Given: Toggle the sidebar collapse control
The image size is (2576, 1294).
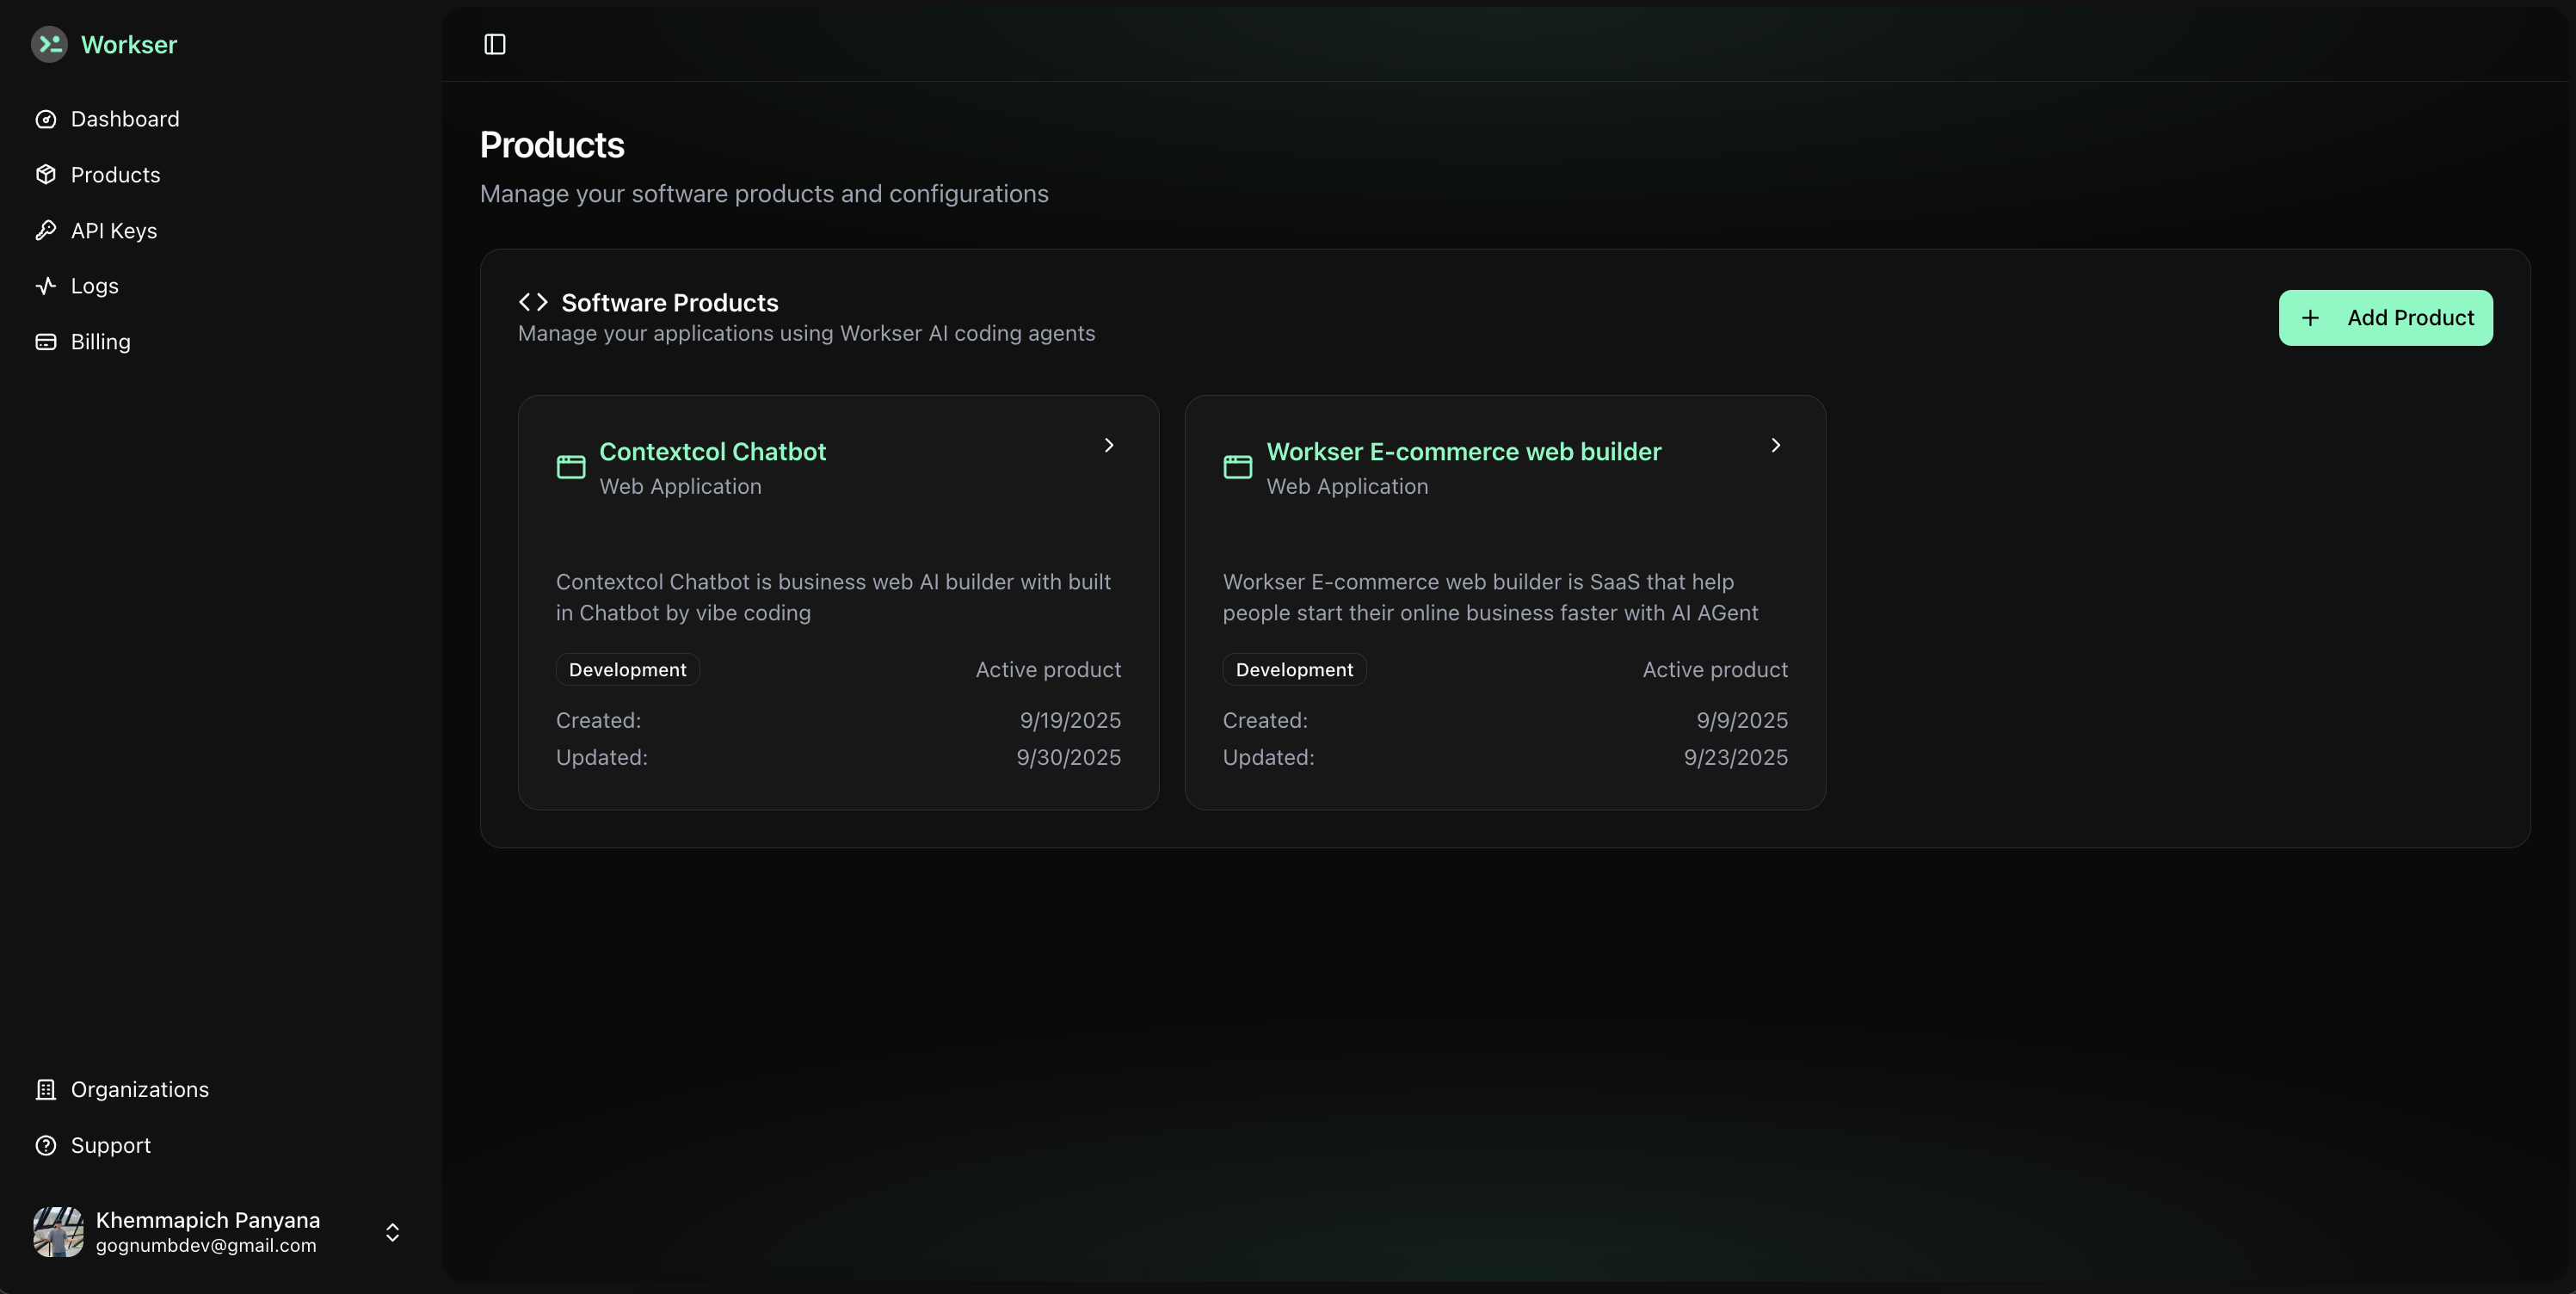Looking at the screenshot, I should pyautogui.click(x=493, y=44).
